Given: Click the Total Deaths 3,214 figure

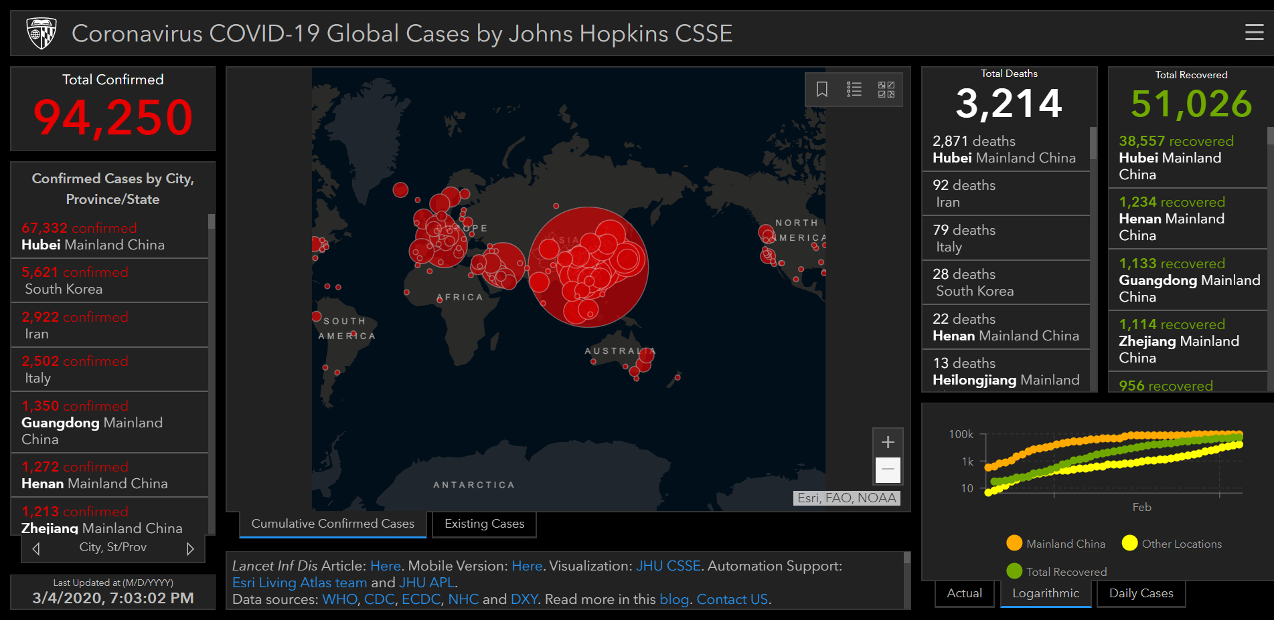Looking at the screenshot, I should [x=1008, y=104].
